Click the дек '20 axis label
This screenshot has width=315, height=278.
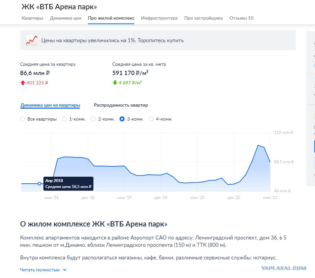coord(234,198)
